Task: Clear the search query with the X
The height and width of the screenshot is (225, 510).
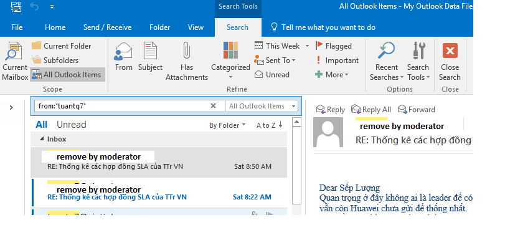Action: [x=214, y=105]
